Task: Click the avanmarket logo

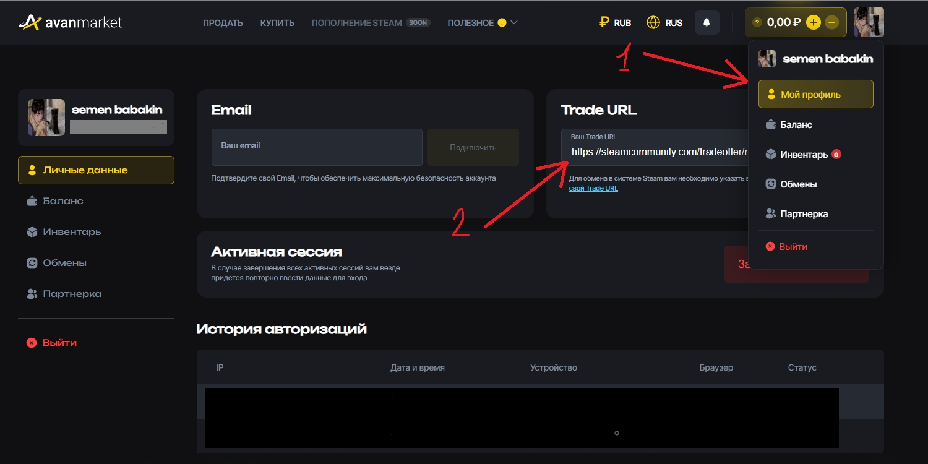Action: click(71, 23)
